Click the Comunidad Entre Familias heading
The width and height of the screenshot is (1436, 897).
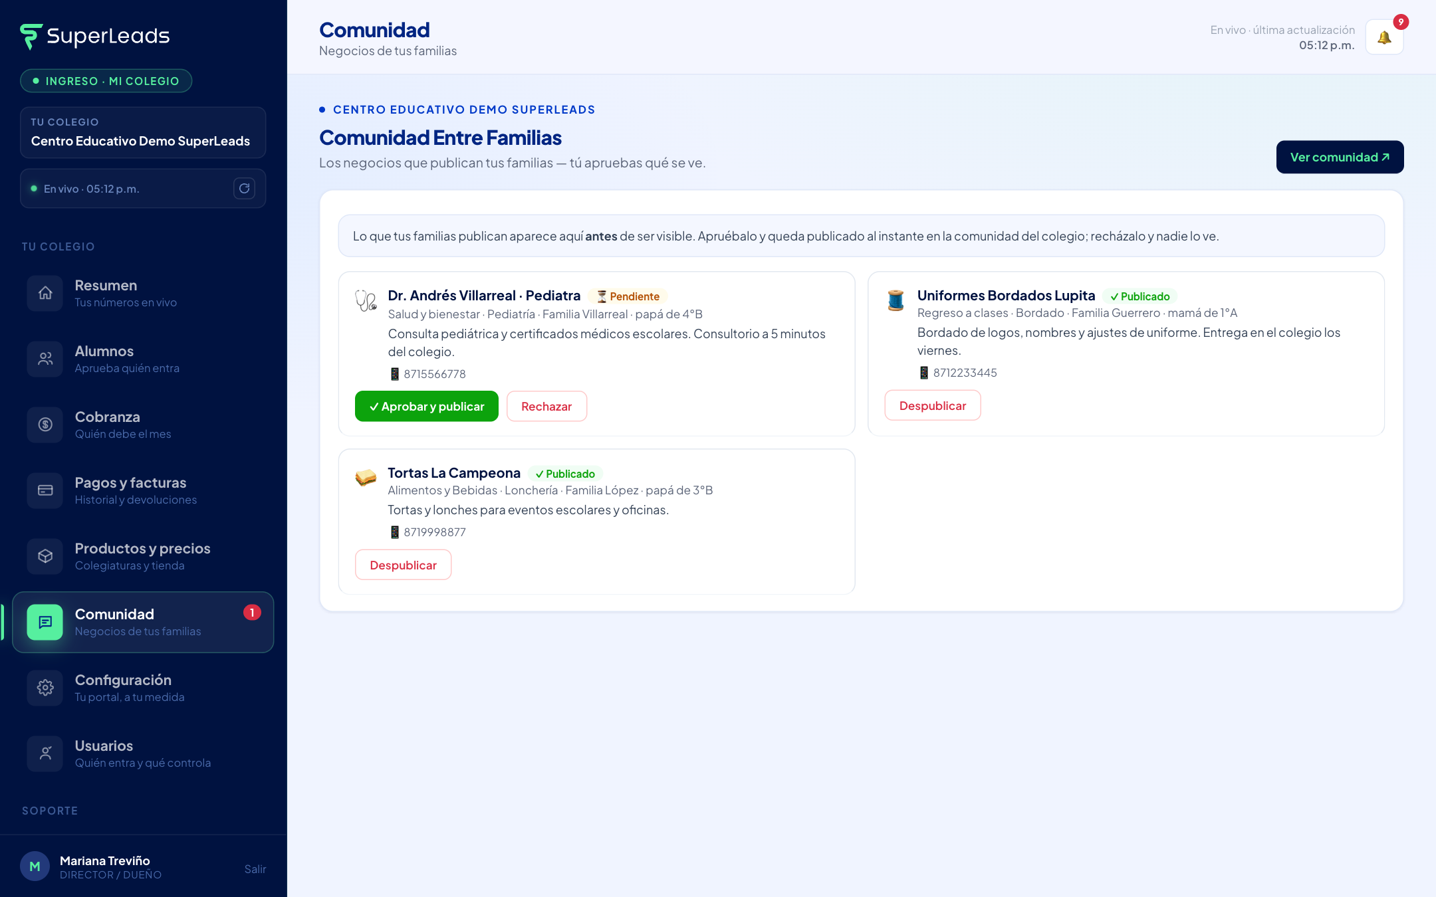pos(440,138)
